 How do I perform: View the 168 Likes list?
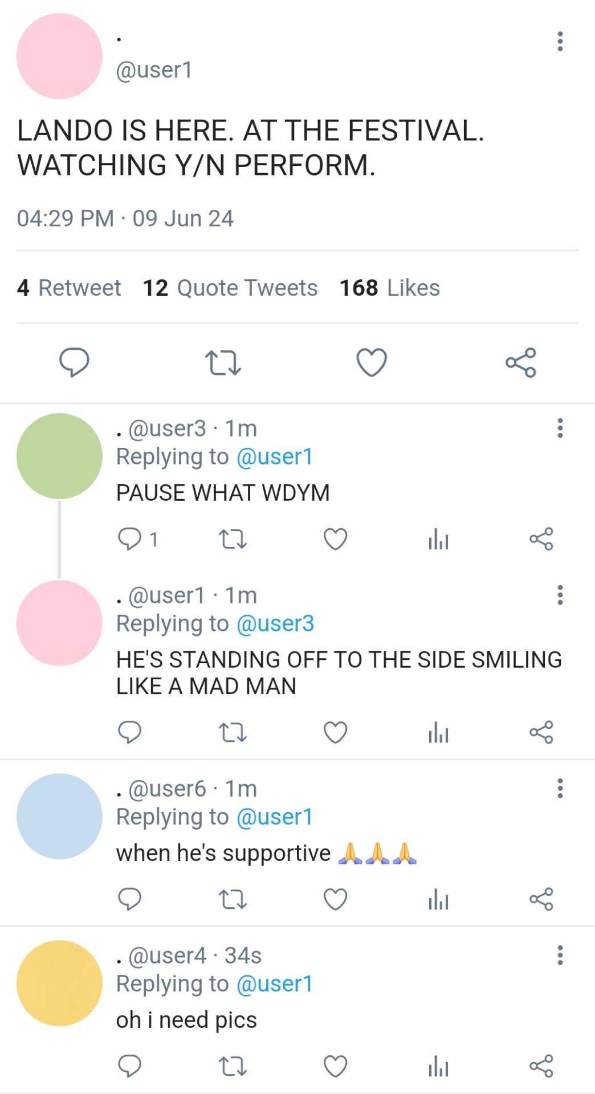[390, 288]
